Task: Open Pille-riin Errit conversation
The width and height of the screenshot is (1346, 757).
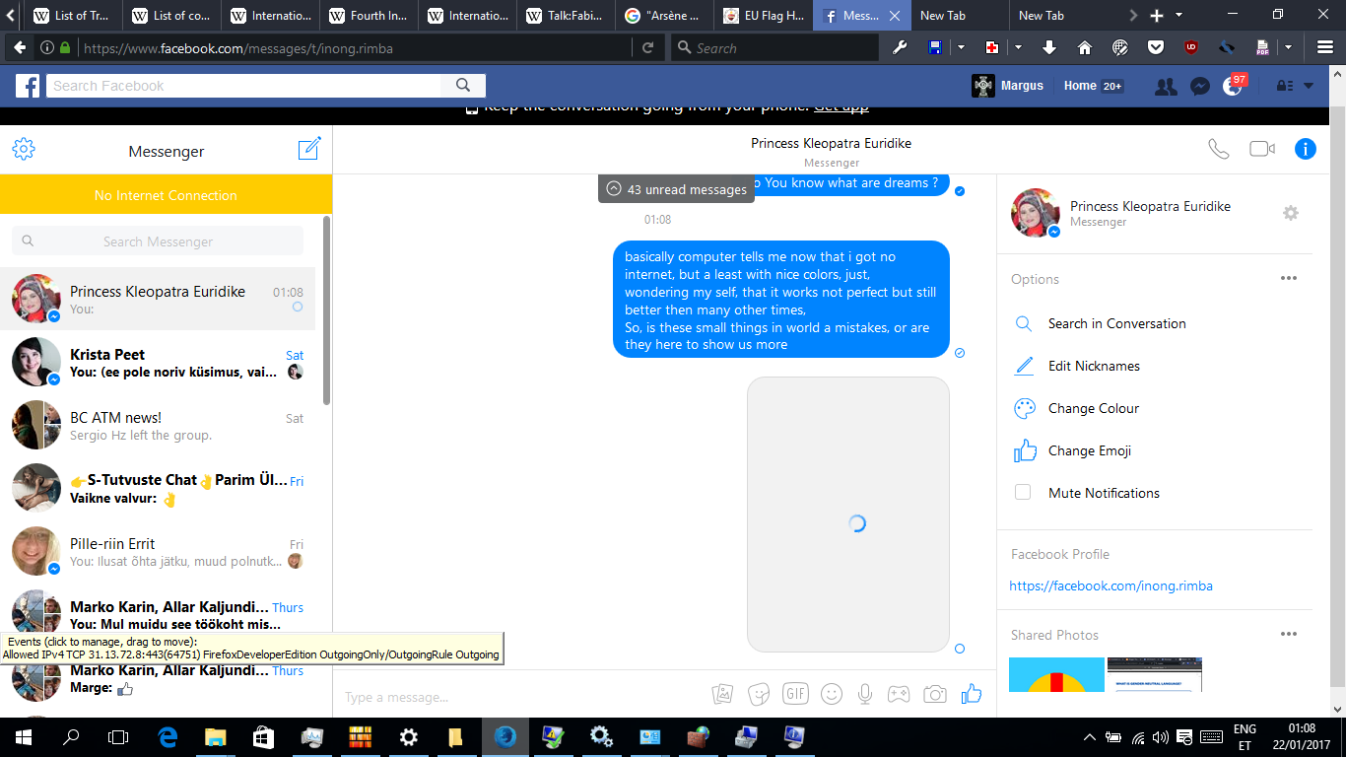Action: [158, 551]
